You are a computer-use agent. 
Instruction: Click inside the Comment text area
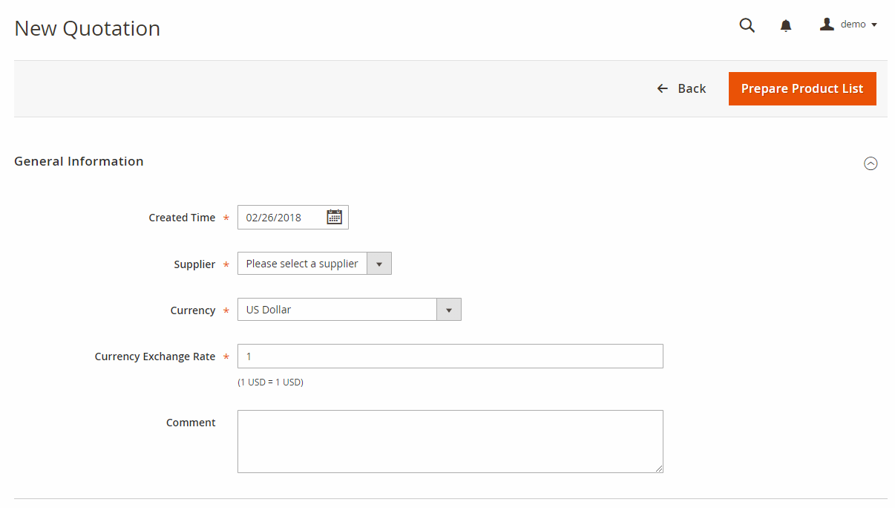[x=450, y=441]
